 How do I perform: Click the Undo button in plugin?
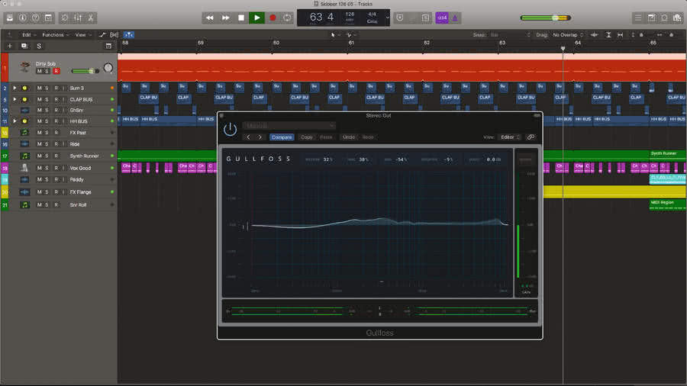[349, 137]
